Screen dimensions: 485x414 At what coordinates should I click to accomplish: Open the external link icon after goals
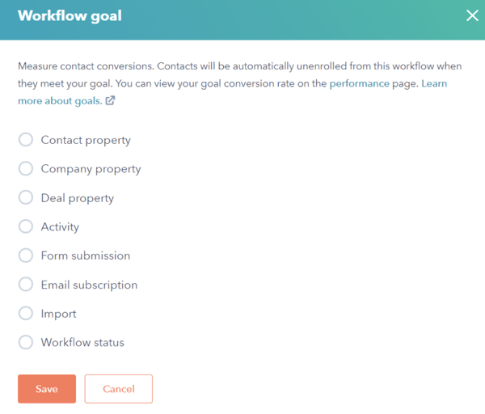click(110, 101)
